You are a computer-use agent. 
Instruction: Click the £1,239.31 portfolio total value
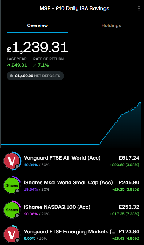[38, 47]
